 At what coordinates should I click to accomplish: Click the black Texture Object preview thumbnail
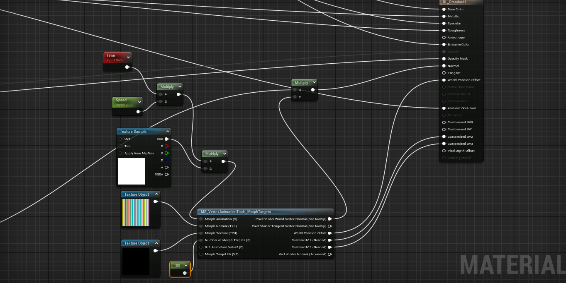[x=136, y=261]
